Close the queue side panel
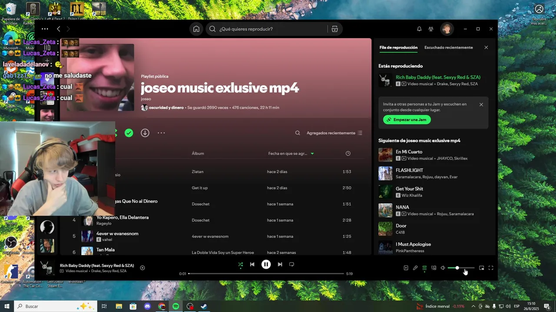This screenshot has height=312, width=556. pyautogui.click(x=486, y=48)
